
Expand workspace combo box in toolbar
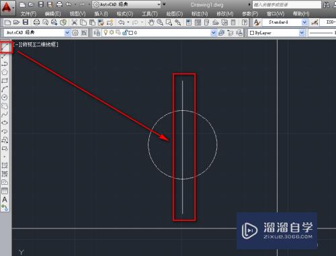(67, 33)
